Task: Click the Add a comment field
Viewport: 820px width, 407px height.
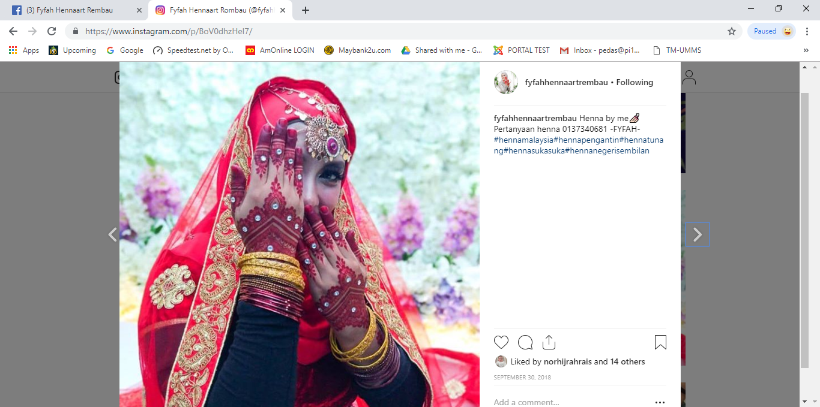Action: pos(570,402)
